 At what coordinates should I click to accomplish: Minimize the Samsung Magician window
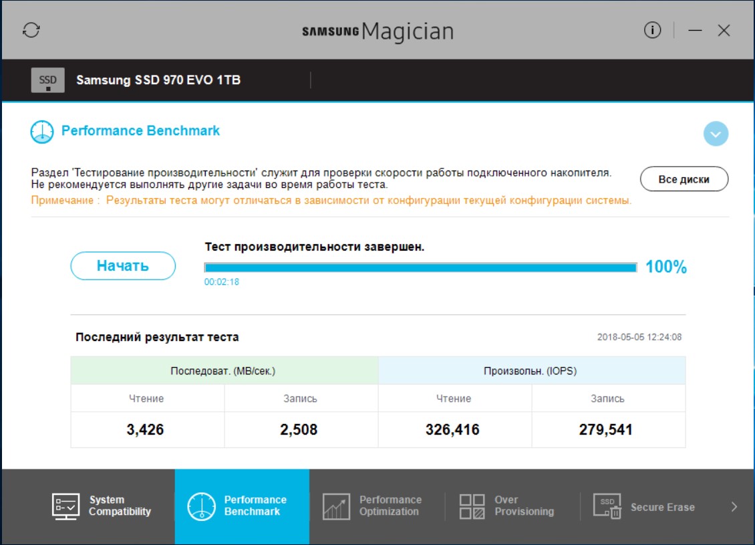click(x=695, y=30)
